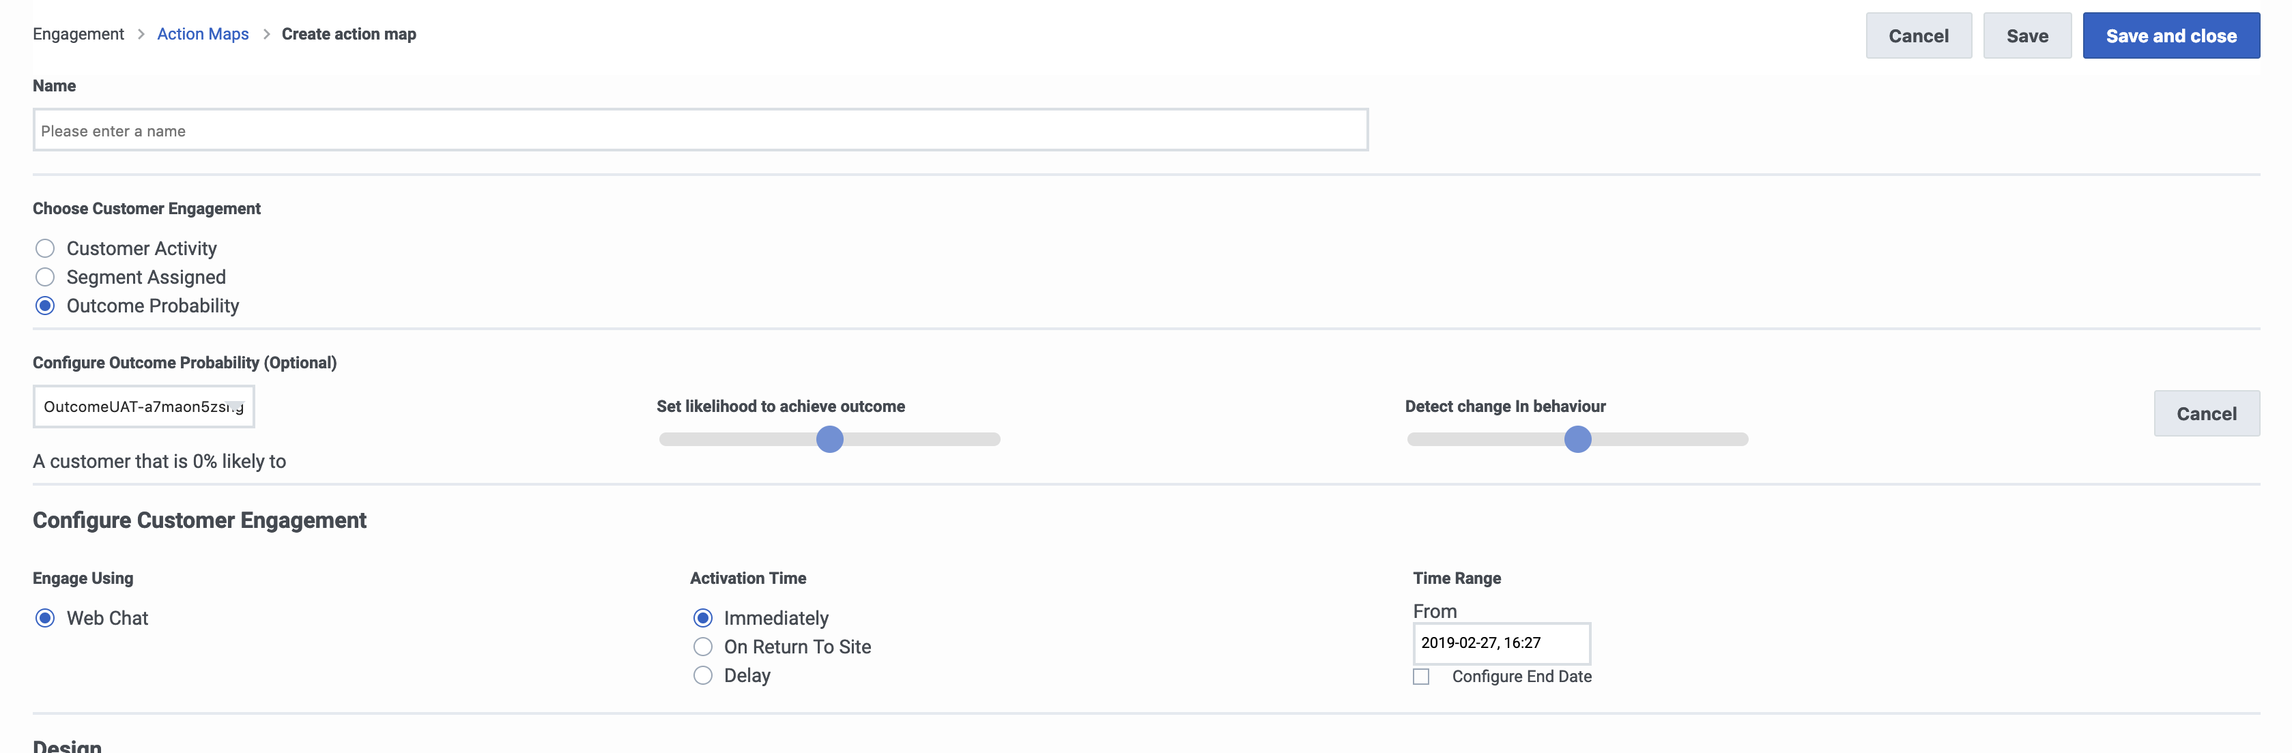Select the Delay activation option
This screenshot has height=753, width=2292.
703,675
